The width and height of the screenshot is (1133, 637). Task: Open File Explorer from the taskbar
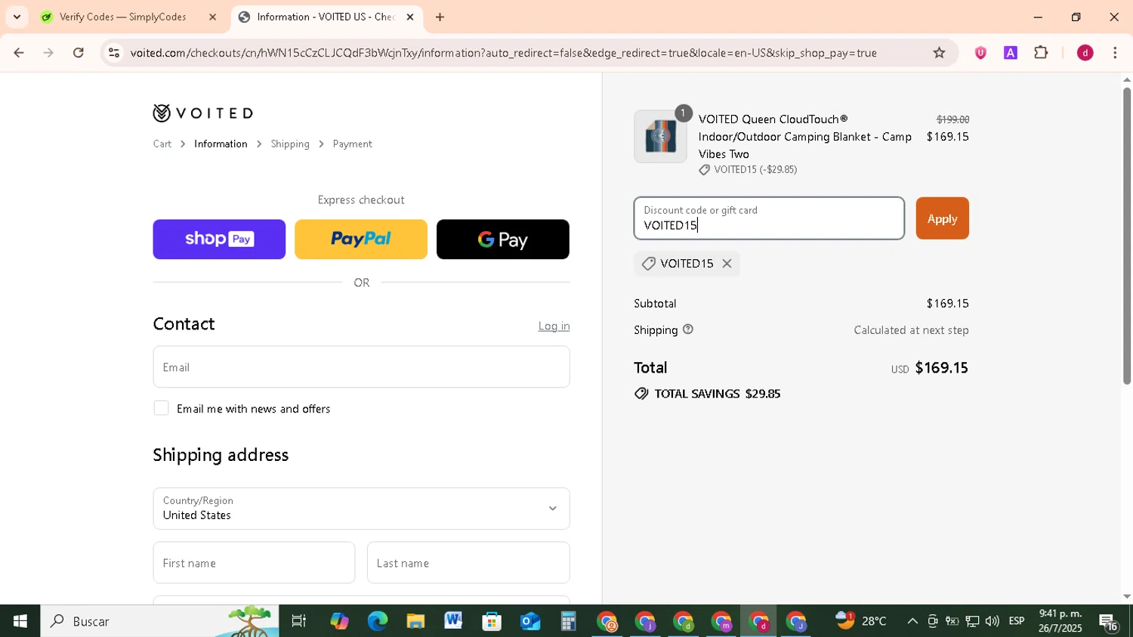pyautogui.click(x=415, y=621)
